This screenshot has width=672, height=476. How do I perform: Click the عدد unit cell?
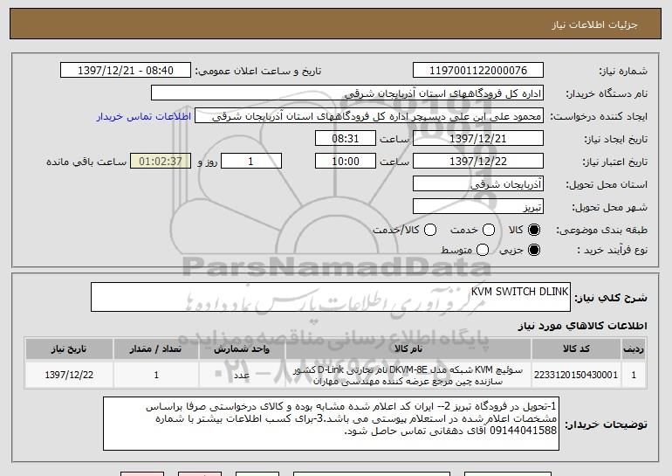pyautogui.click(x=242, y=376)
